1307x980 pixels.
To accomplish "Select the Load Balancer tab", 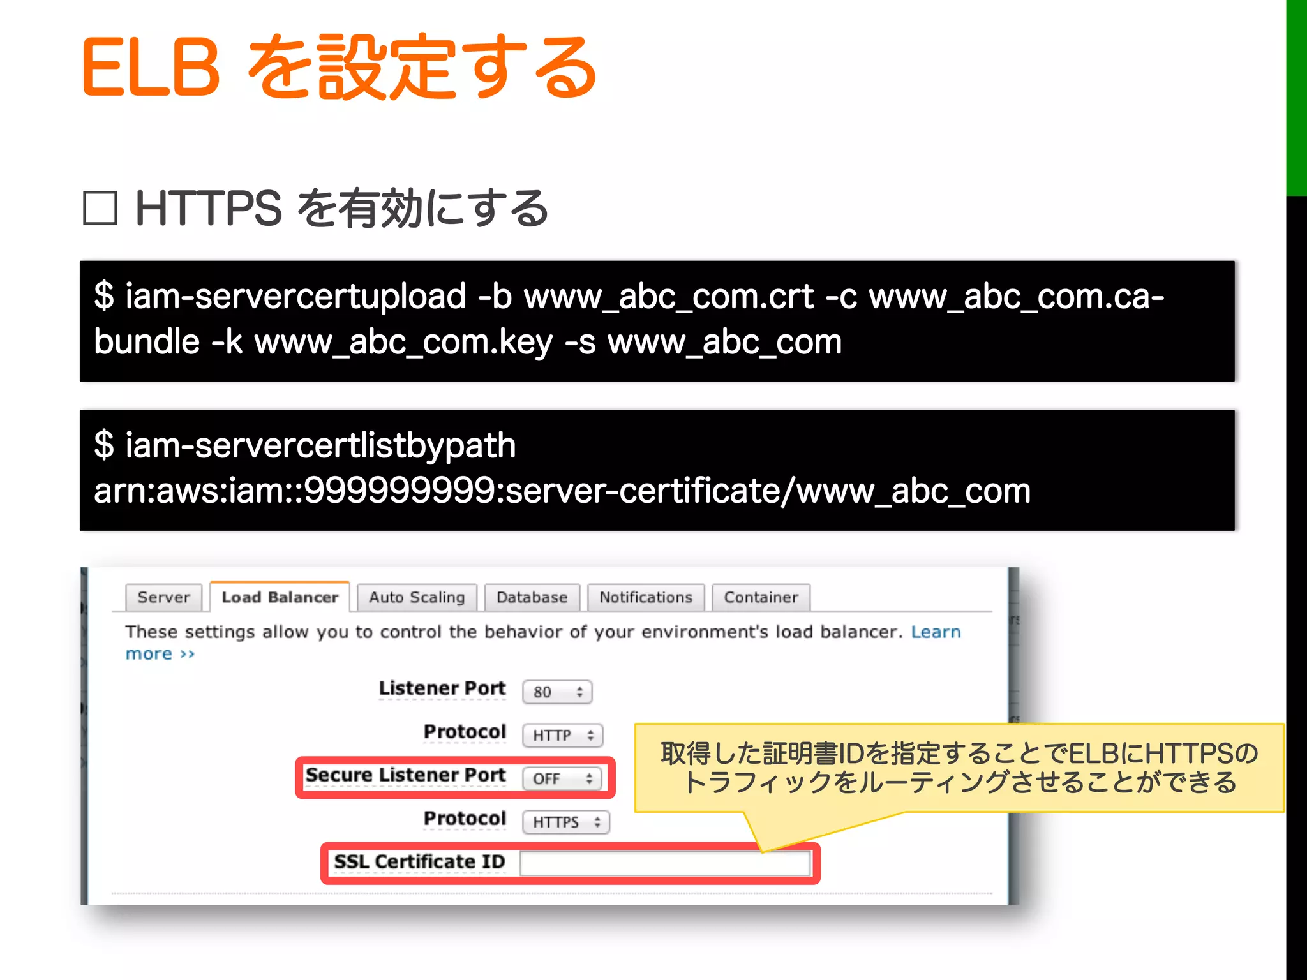I will pyautogui.click(x=280, y=597).
